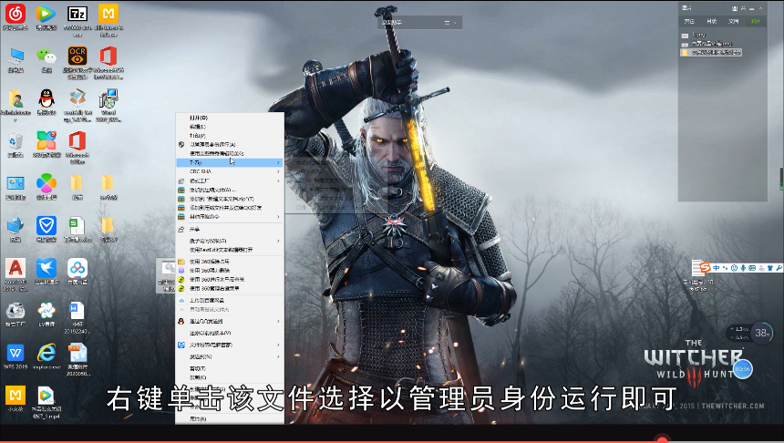Choose restore previous versions entry
The image size is (784, 443).
(x=230, y=333)
